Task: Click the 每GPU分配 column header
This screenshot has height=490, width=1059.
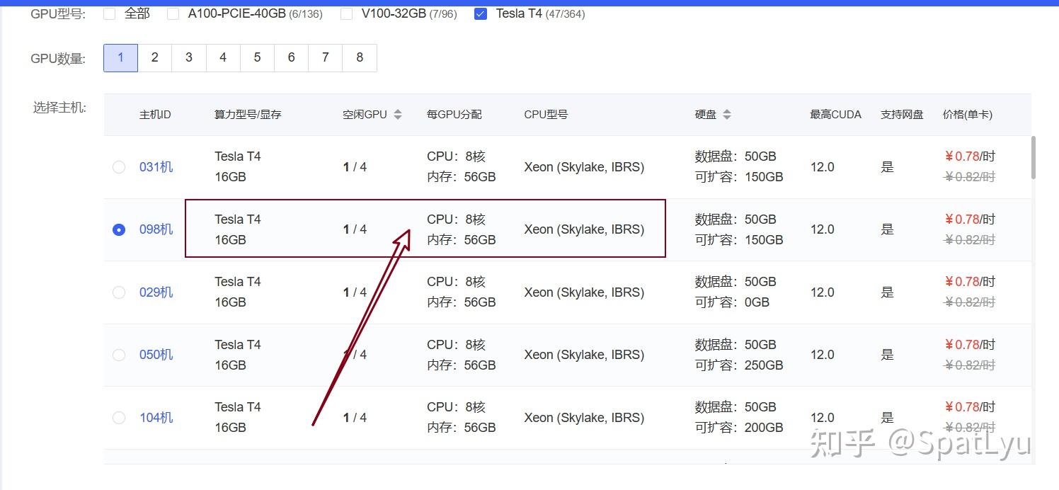Action: coord(454,114)
